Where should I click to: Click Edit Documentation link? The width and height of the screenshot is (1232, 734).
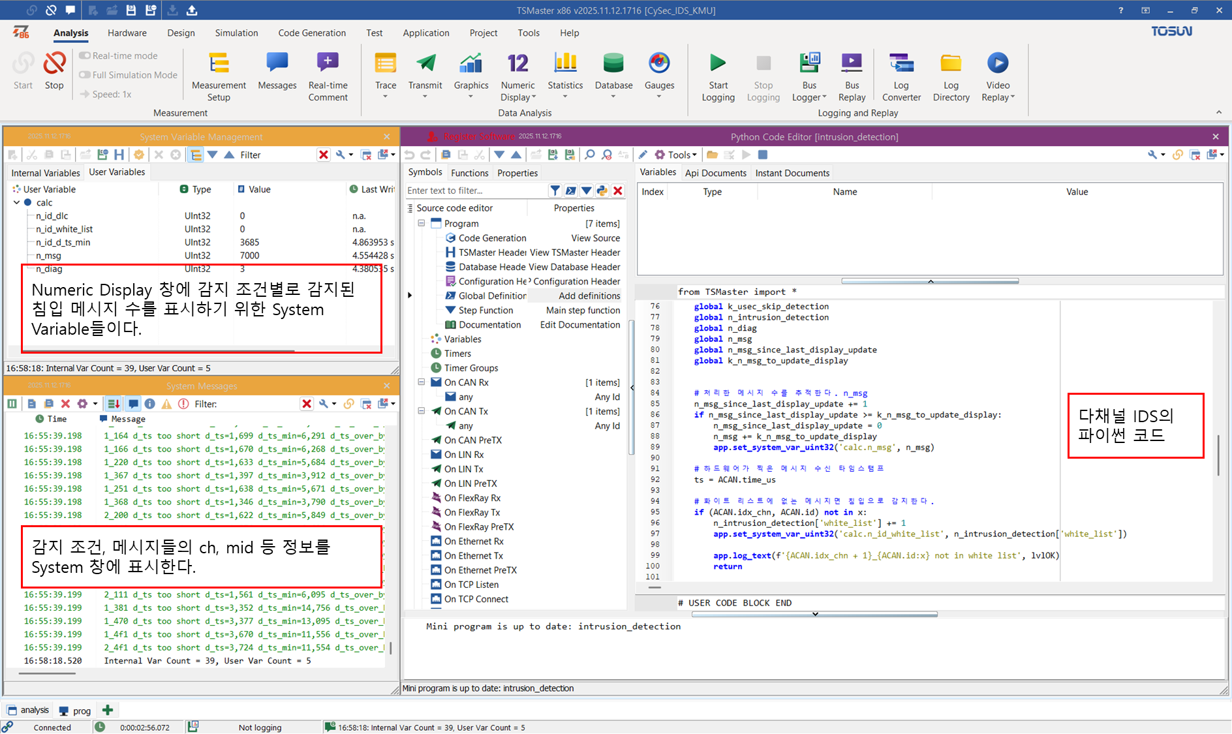[580, 324]
